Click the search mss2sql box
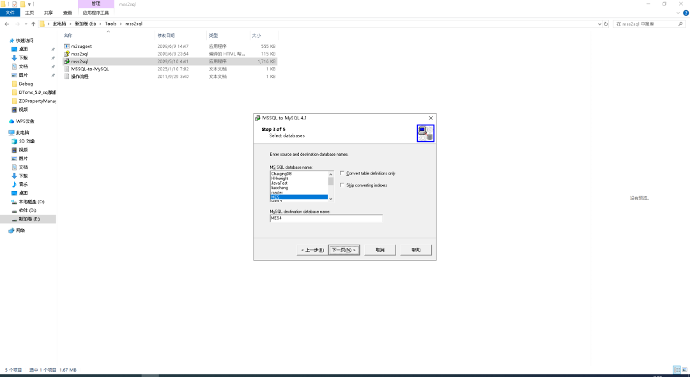This screenshot has height=377, width=690. click(648, 24)
